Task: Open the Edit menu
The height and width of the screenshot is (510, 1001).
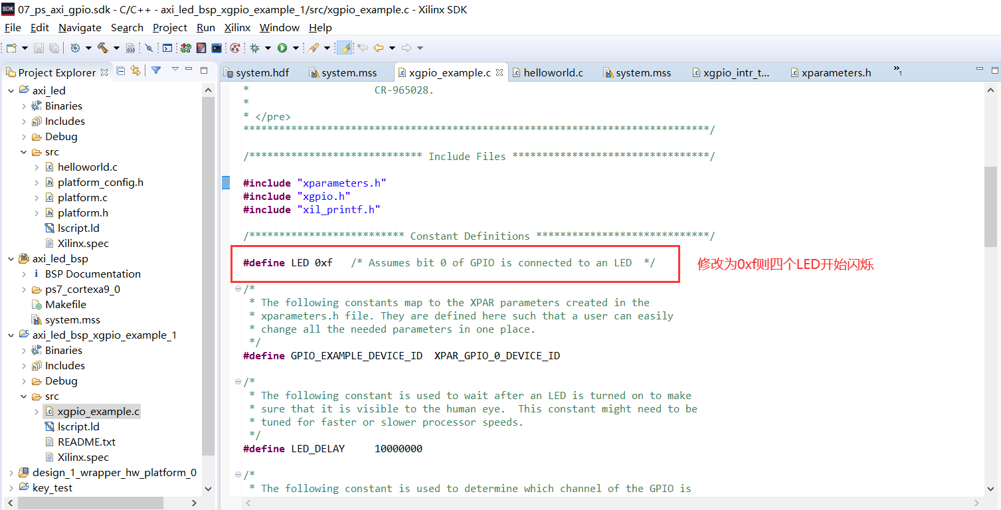Action: pyautogui.click(x=40, y=27)
